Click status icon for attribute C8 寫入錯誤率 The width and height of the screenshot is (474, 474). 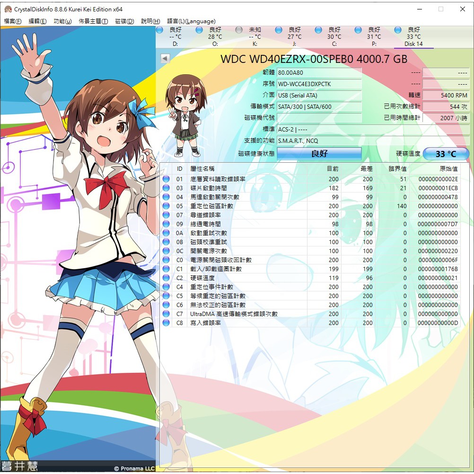[x=166, y=323]
